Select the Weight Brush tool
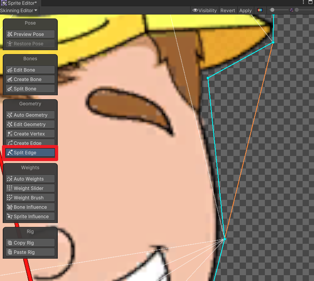Viewport: 314px width, 281px height. click(30, 198)
